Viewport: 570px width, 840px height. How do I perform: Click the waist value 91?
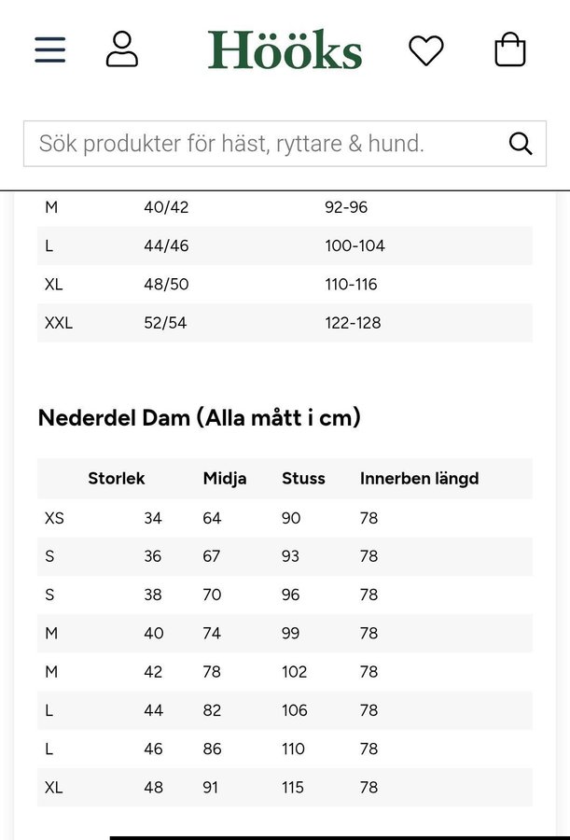click(x=211, y=788)
